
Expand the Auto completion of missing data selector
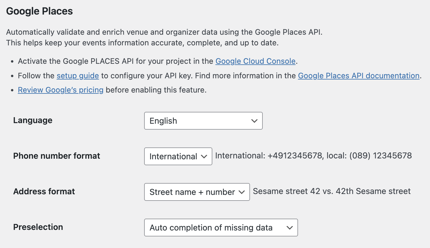tap(289, 228)
